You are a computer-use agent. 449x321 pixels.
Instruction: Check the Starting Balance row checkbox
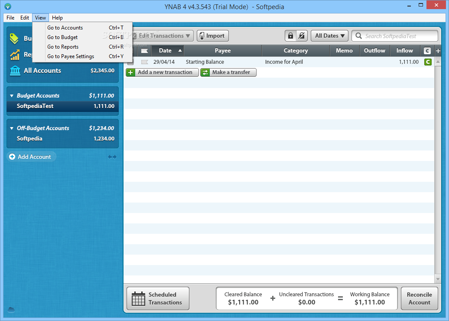(130, 62)
